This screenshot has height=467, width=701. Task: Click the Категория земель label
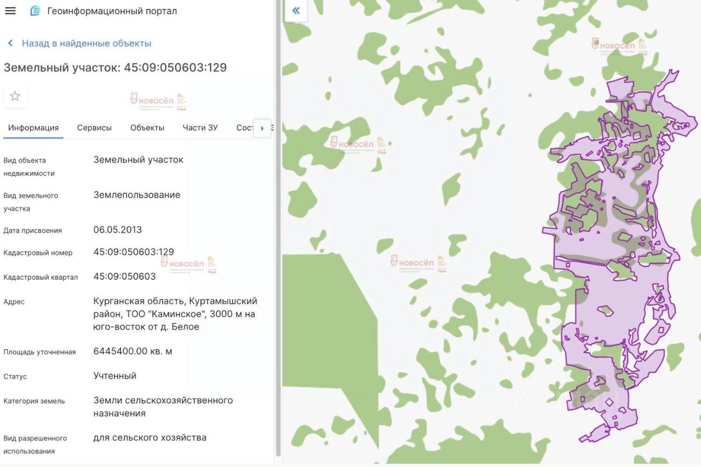[x=34, y=401]
